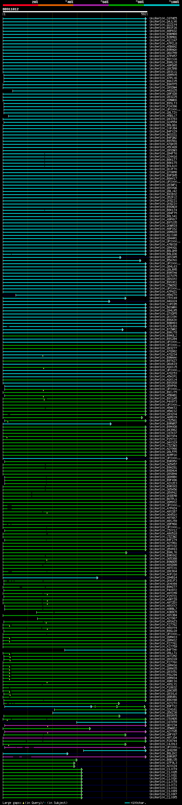Select the UniRef100_C1JXR5 label
Image resolution: width=182 pixels, height=805 pixels.
point(163,798)
